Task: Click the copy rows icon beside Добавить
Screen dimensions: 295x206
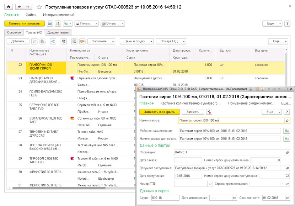Action: pyautogui.click(x=34, y=41)
